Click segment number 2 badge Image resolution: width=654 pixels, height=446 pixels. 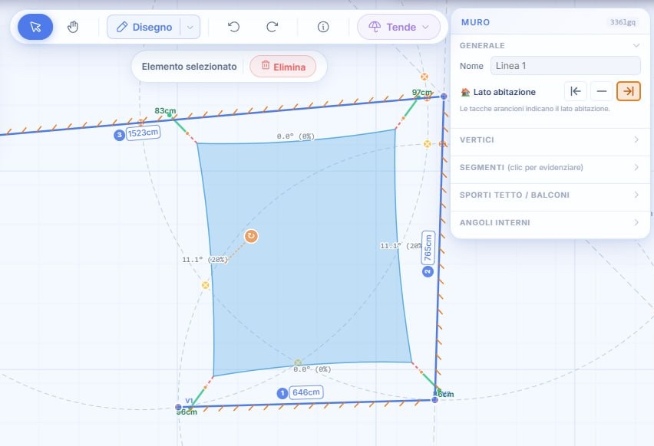coord(428,272)
